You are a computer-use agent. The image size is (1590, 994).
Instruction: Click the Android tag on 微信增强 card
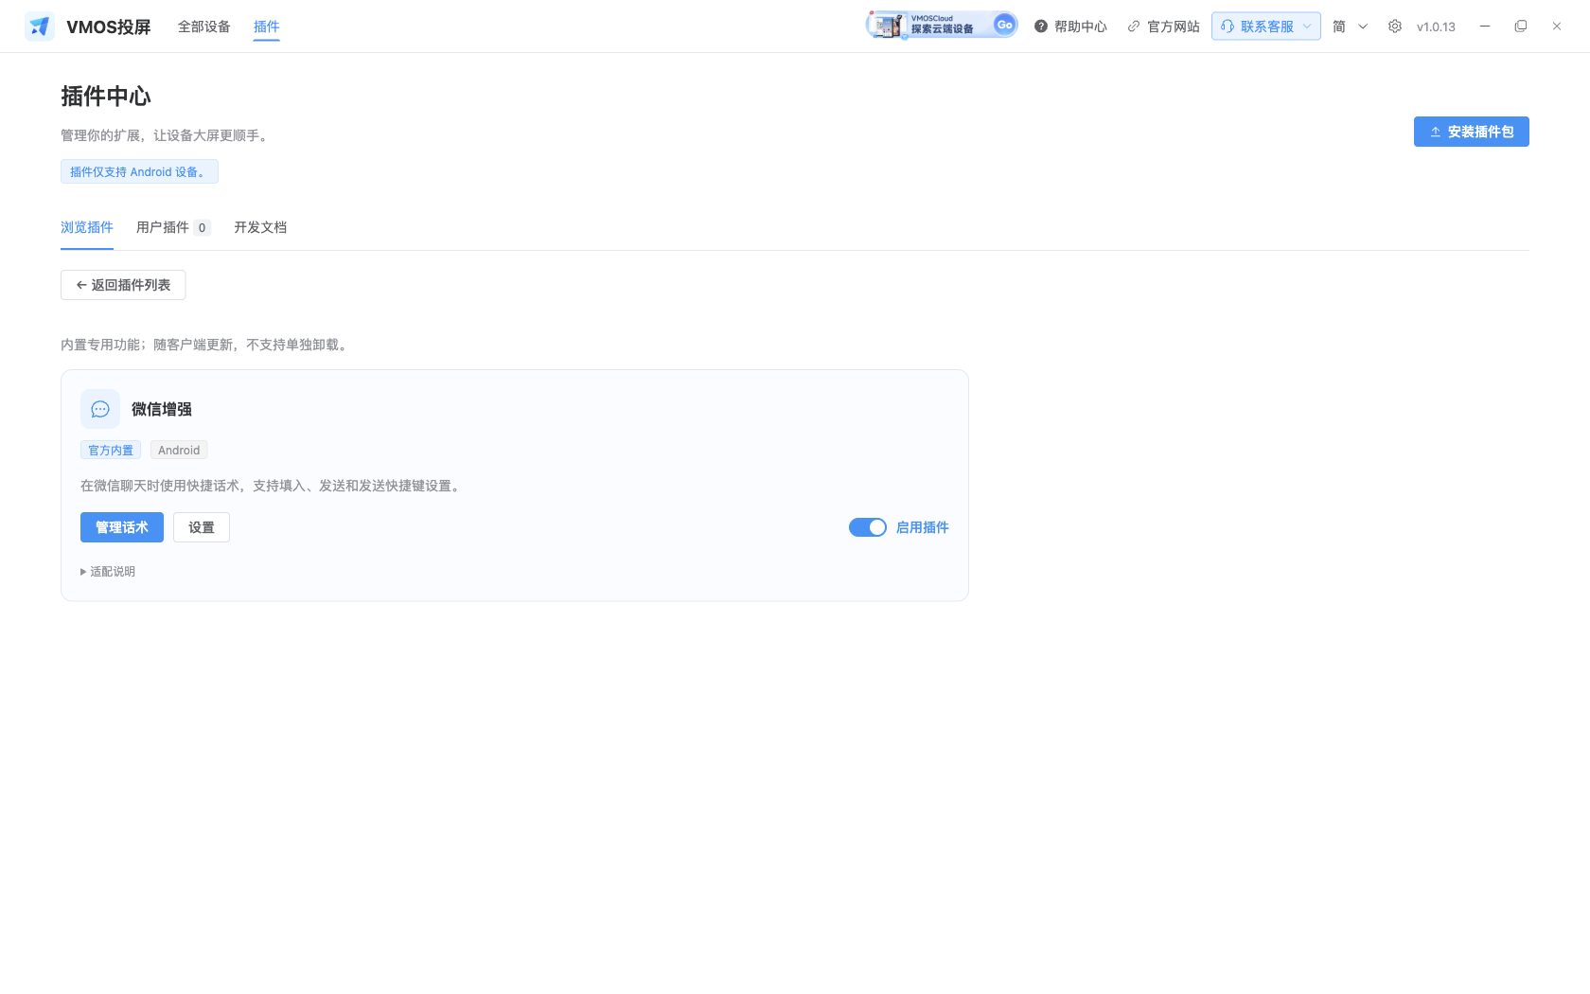[179, 451]
